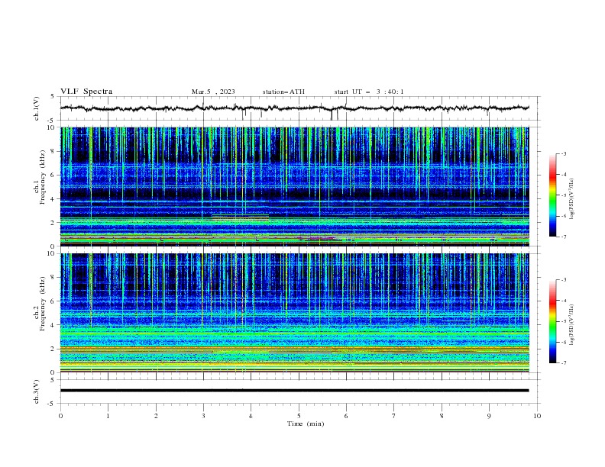Click time axis tick label '3'

(203, 416)
